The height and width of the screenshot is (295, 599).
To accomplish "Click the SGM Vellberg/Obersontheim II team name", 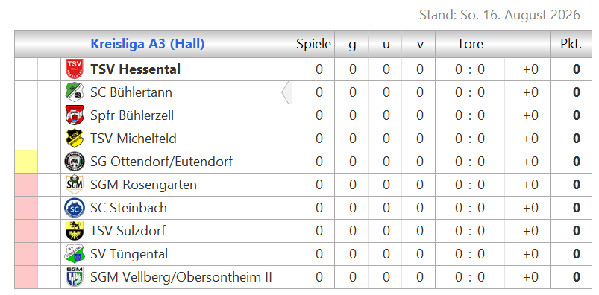I will tap(181, 277).
